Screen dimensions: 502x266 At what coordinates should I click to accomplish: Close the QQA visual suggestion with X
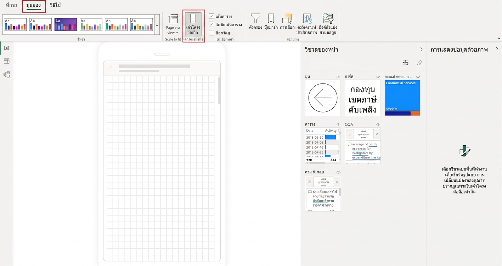tap(377, 134)
